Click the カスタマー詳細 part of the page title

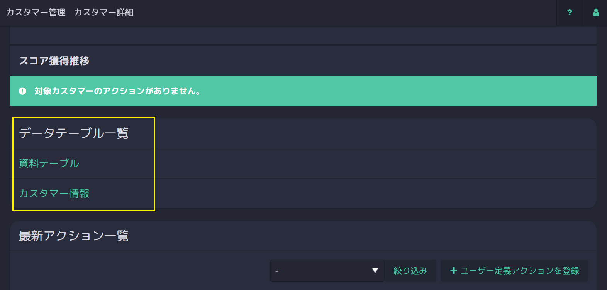[x=104, y=13]
